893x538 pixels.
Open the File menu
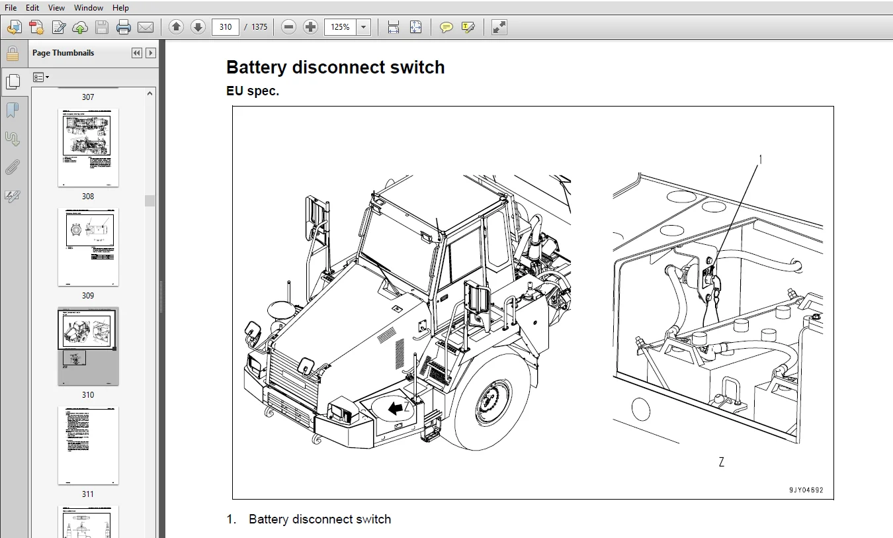coord(11,8)
